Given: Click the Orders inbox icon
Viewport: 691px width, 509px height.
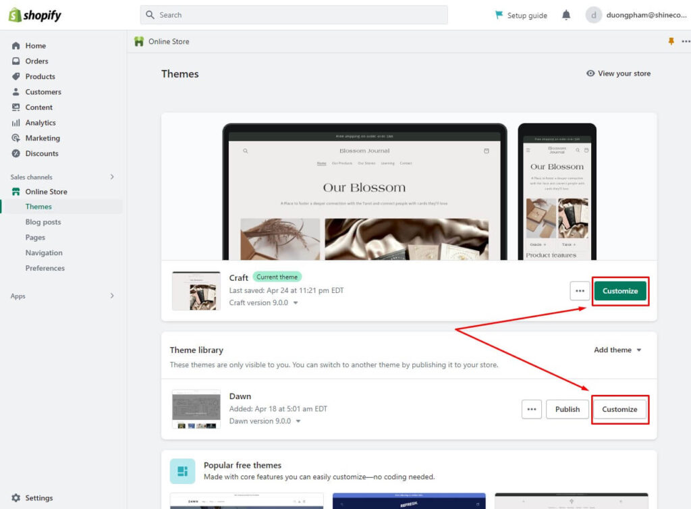Looking at the screenshot, I should [x=16, y=61].
